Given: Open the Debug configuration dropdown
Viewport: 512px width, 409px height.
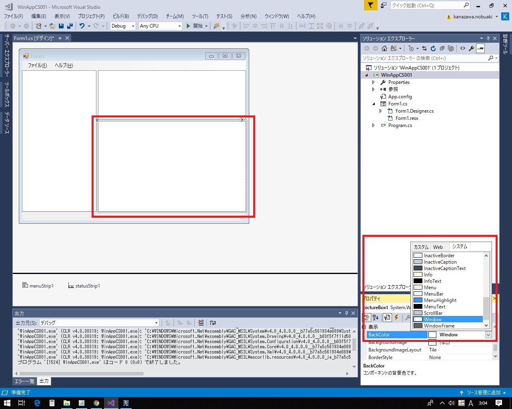Looking at the screenshot, I should coord(123,26).
